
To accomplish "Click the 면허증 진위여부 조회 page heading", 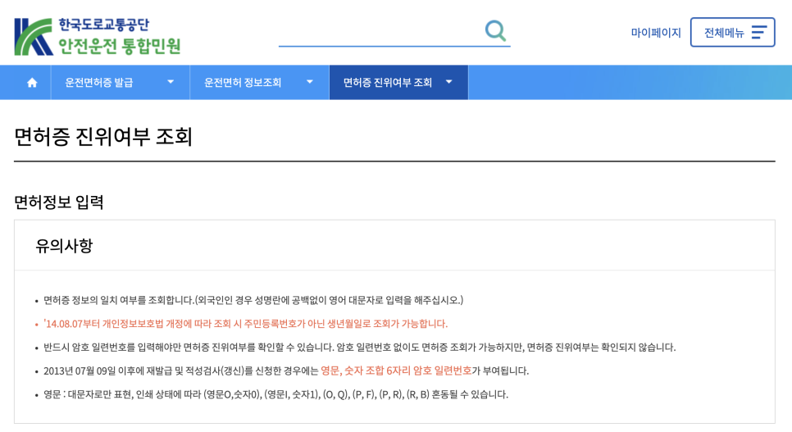I will point(103,136).
